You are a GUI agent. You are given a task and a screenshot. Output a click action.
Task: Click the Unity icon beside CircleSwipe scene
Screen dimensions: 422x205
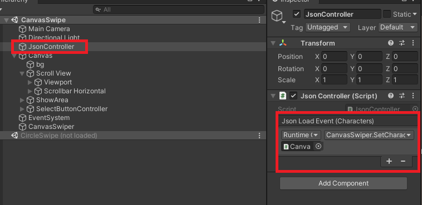pos(14,136)
